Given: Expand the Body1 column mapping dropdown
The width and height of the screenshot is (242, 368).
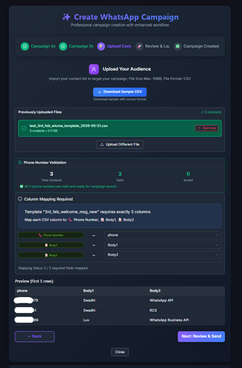Looking at the screenshot, I should coord(163,245).
